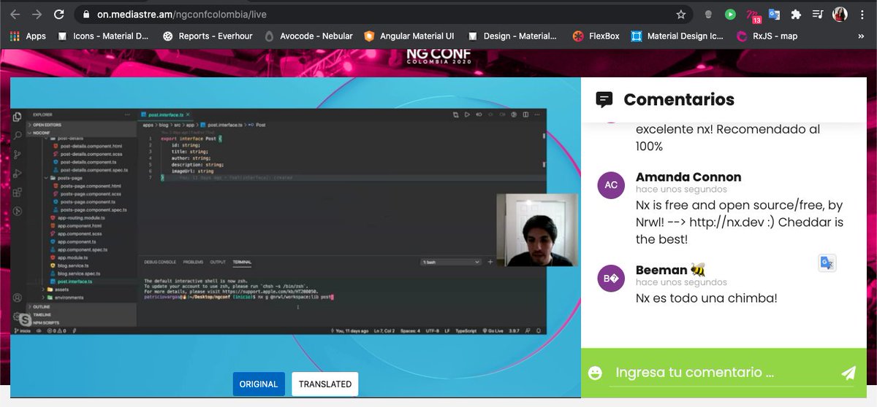Switch to the TERMINAL panel tab
The width and height of the screenshot is (877, 407).
pos(242,262)
